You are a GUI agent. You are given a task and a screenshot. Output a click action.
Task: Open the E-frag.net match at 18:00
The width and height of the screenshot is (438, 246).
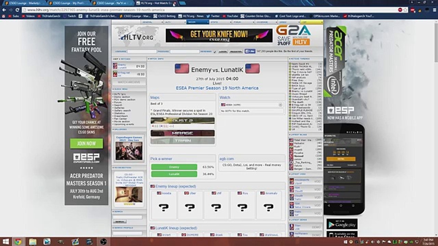click(129, 74)
